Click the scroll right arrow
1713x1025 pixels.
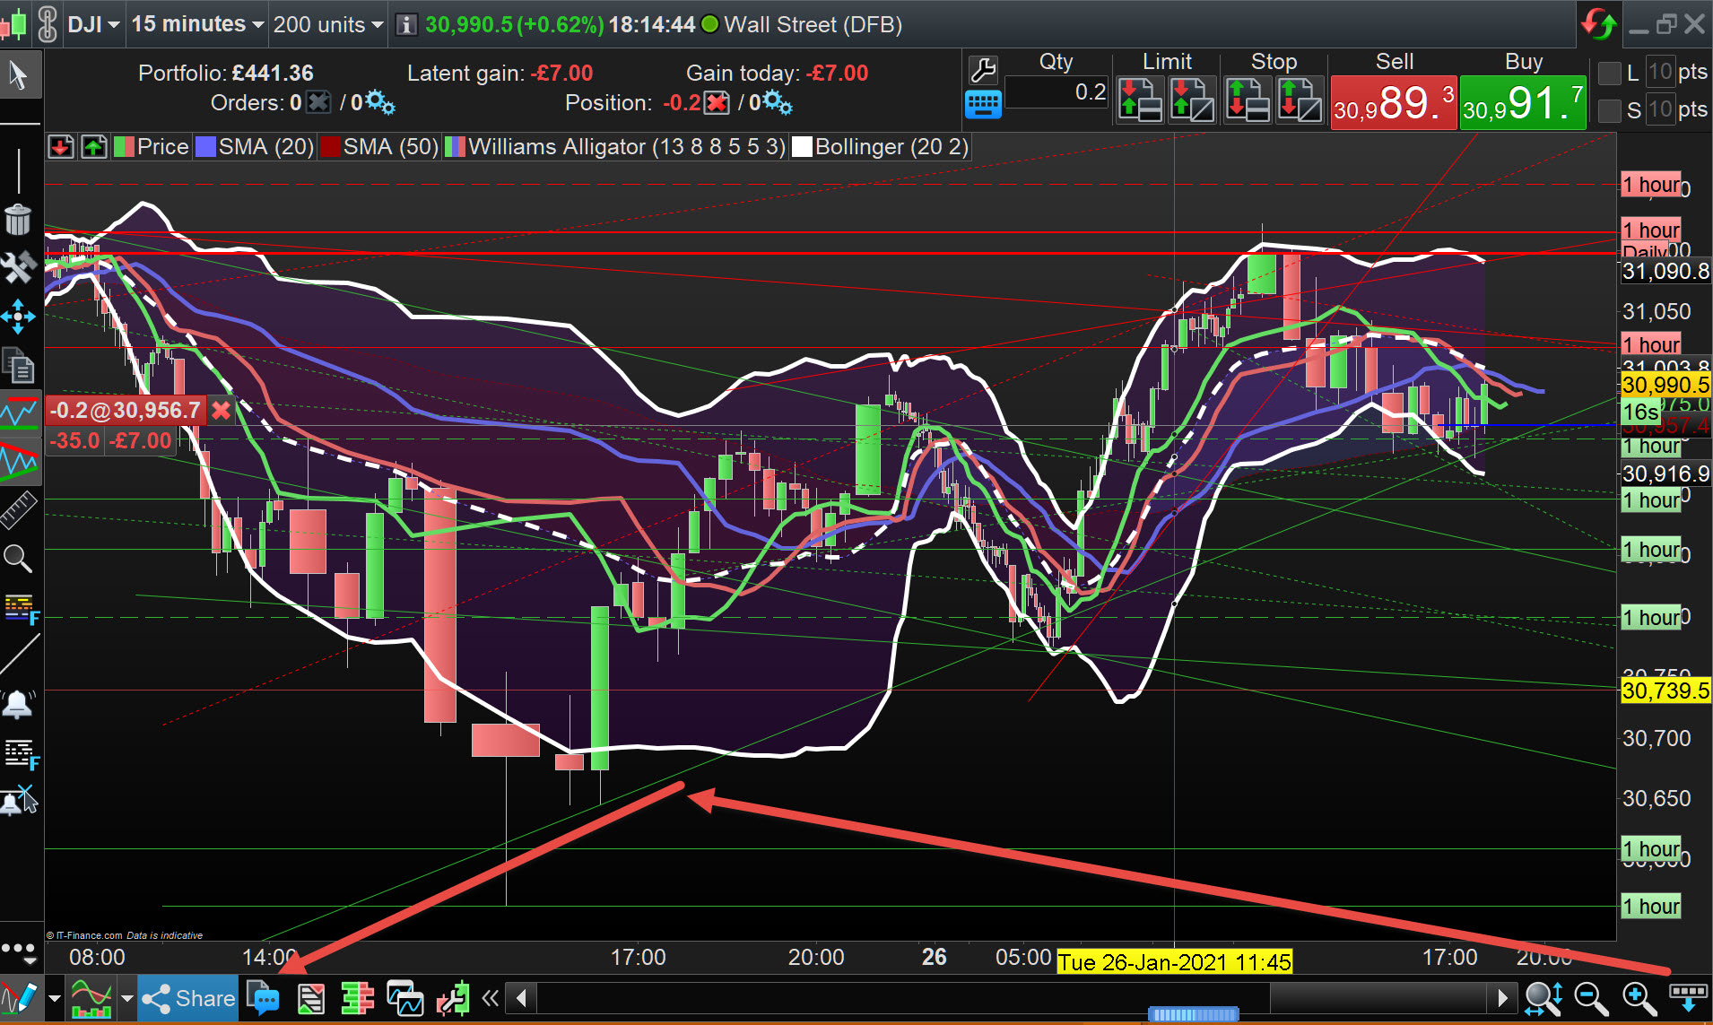[x=1502, y=997]
